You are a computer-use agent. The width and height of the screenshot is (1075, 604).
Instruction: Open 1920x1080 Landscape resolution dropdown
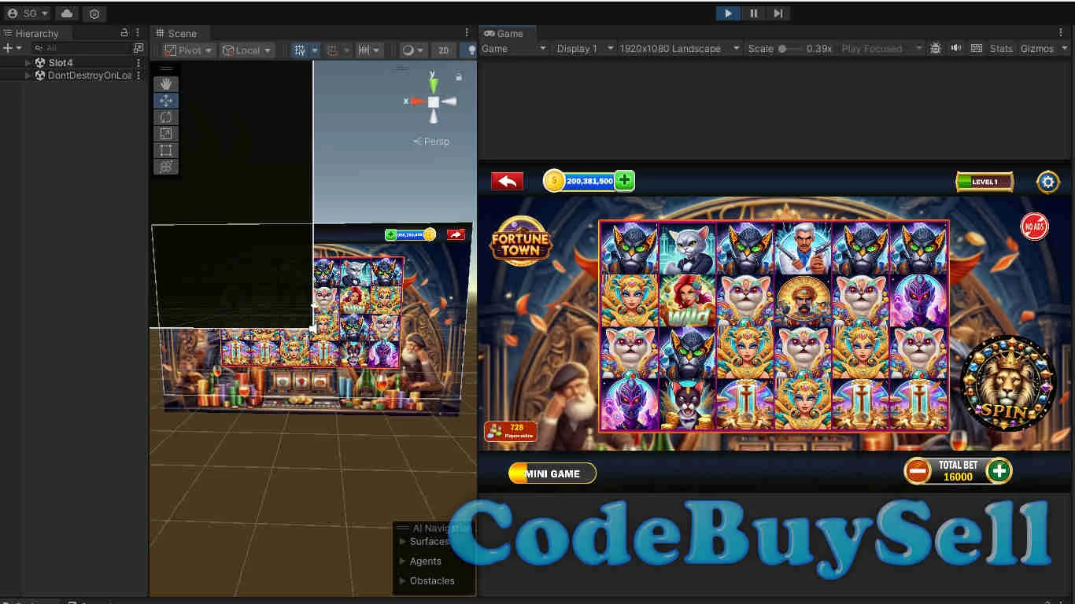[x=679, y=49]
